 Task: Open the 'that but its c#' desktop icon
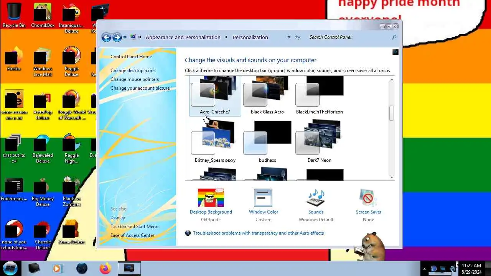14,148
